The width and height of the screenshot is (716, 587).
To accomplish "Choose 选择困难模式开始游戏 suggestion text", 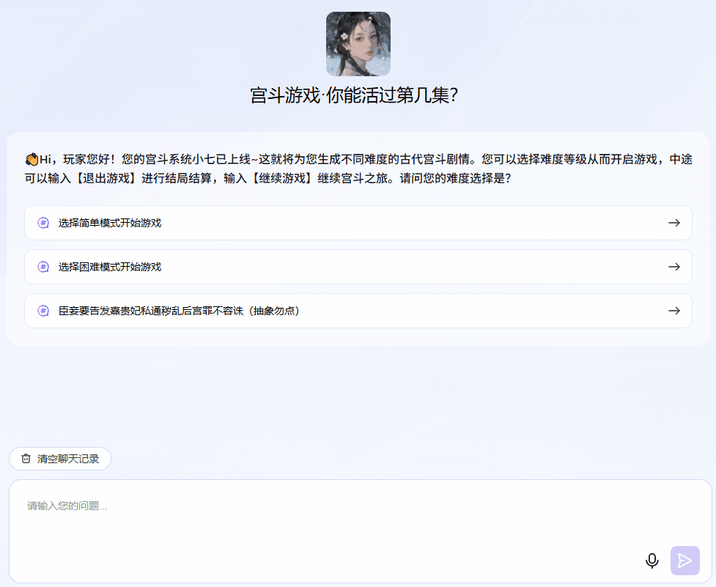I will 110,267.
